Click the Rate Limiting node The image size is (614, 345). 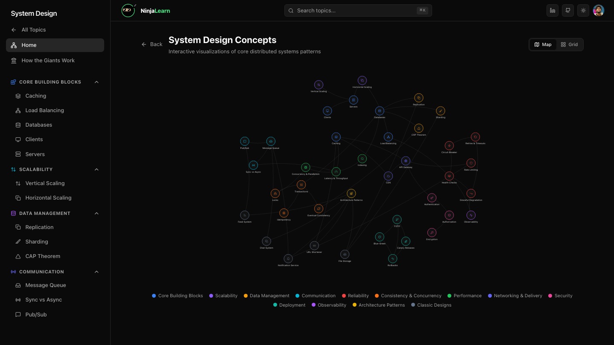471,163
